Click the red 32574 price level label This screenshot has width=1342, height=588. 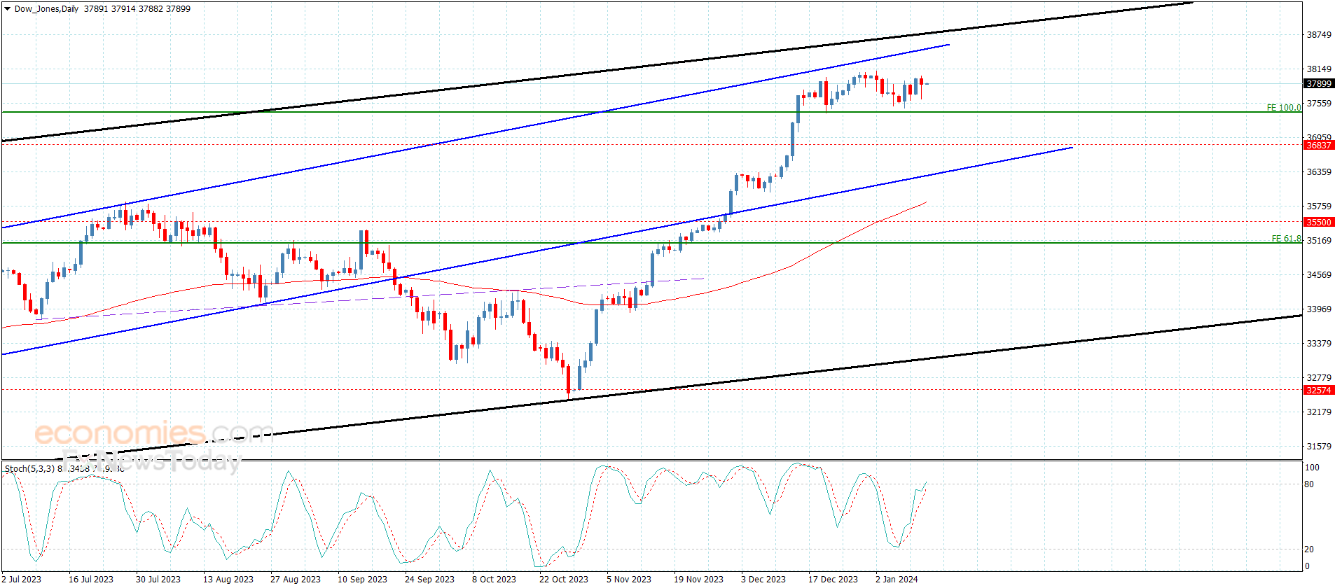coord(1319,391)
